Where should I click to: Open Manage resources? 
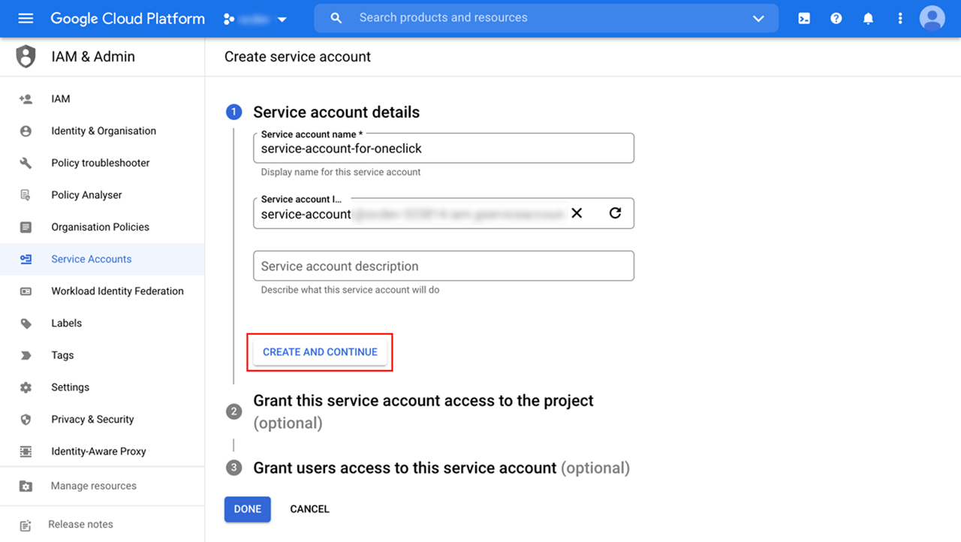click(102, 486)
